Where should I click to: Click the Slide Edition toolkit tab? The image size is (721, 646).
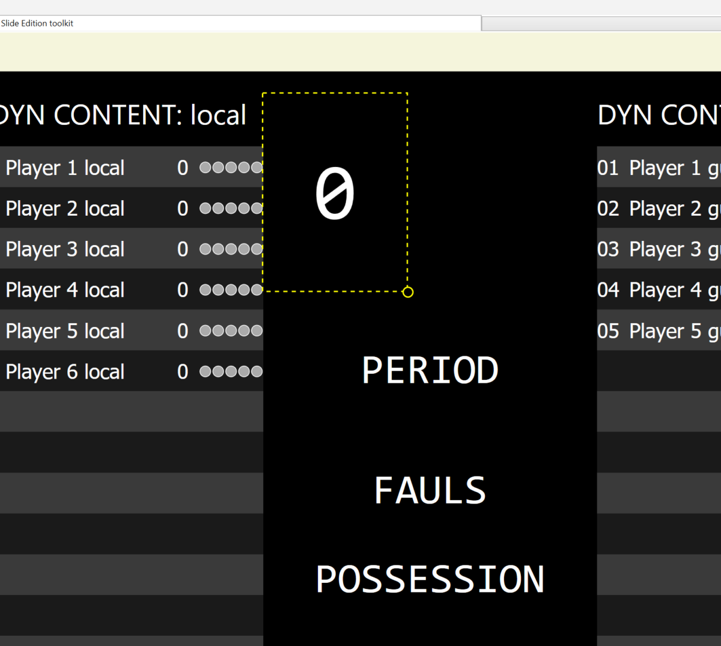[37, 23]
